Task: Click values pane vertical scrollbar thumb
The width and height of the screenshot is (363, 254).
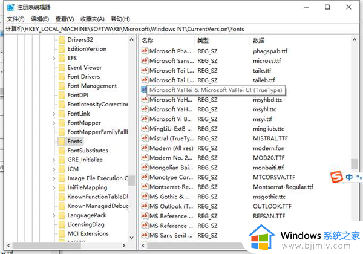Action: click(355, 164)
